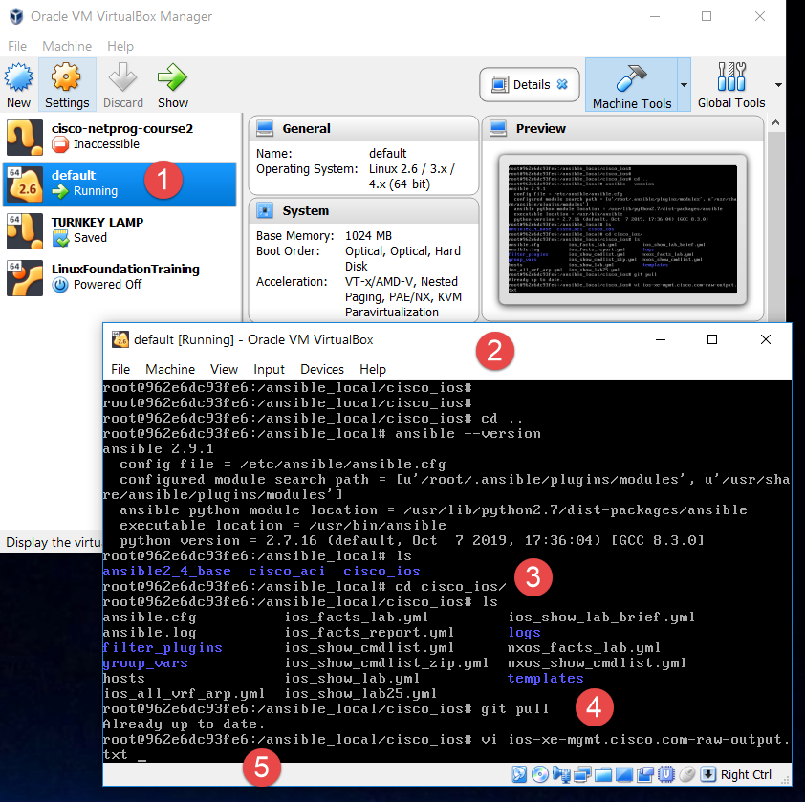Close the Details tool with its X
Screen dimensions: 805x802
[563, 84]
